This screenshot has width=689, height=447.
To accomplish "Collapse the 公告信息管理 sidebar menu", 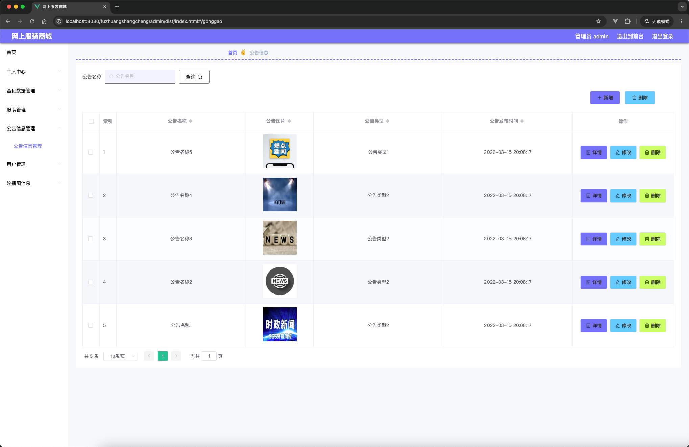I will tap(34, 128).
